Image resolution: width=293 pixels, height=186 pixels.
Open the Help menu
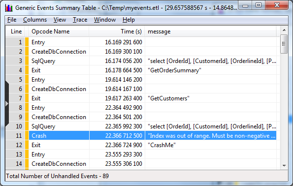129,20
